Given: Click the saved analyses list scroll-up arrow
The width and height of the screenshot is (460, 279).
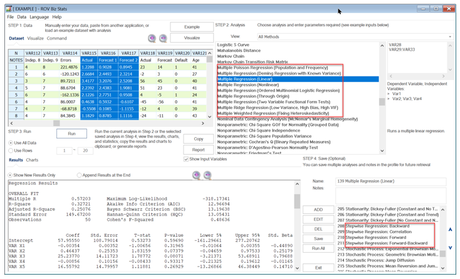Looking at the screenshot, I should (442, 209).
